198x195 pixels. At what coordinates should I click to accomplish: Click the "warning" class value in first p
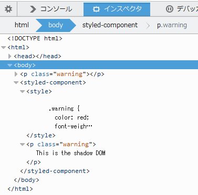(x=70, y=74)
